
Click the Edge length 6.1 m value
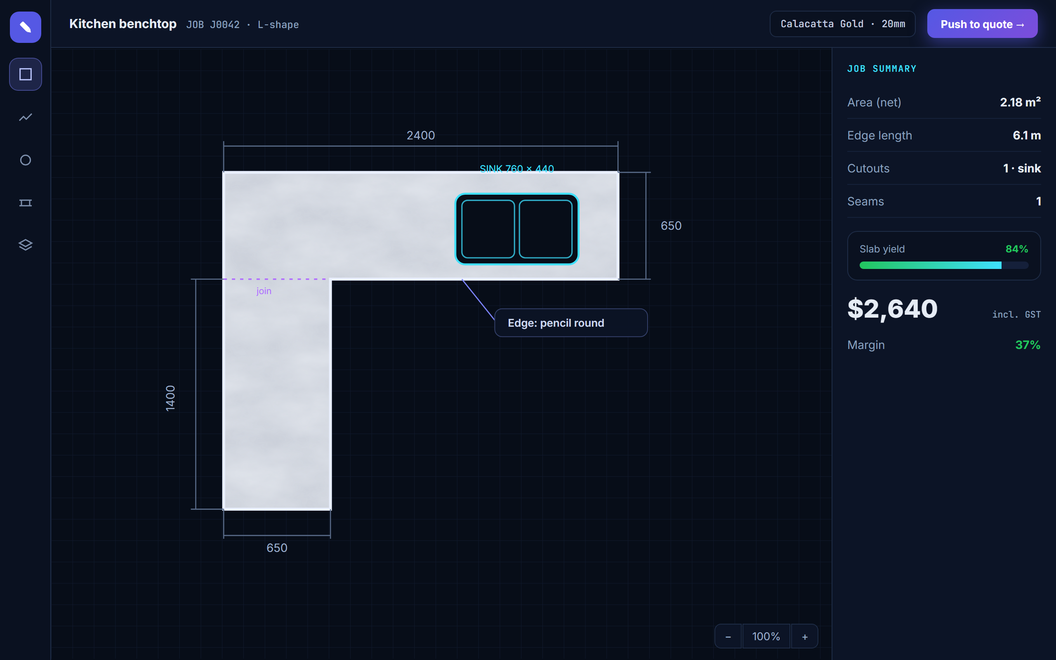point(1027,135)
